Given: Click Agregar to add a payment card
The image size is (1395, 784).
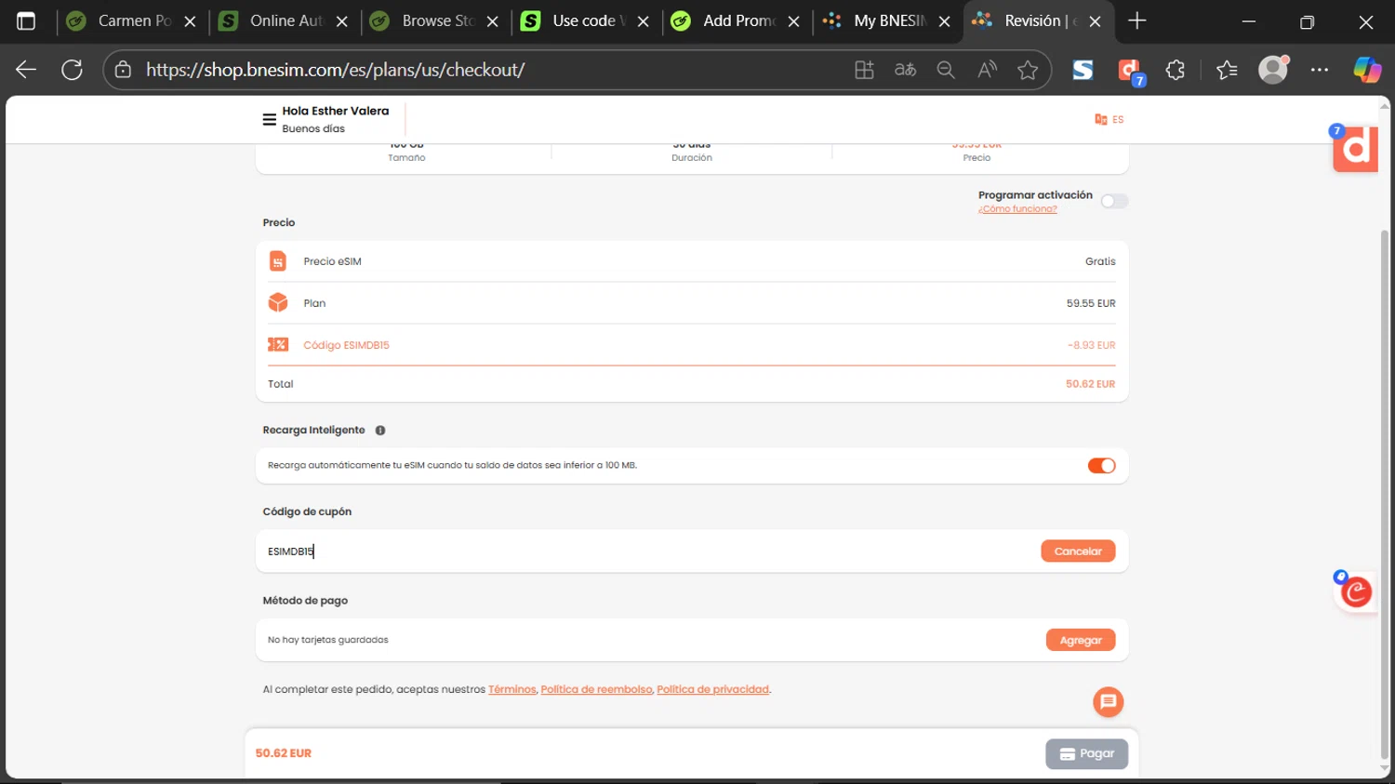Looking at the screenshot, I should pos(1081,640).
